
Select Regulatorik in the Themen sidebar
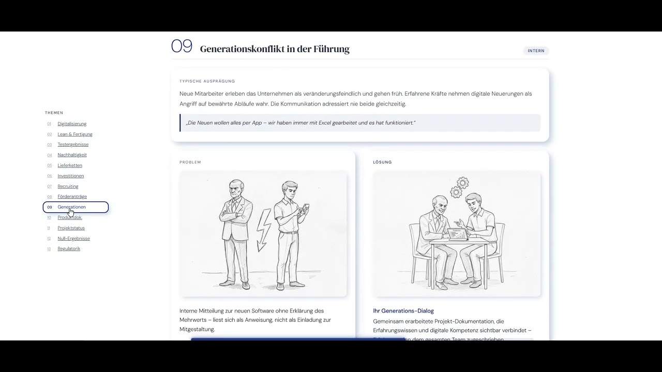pos(69,249)
